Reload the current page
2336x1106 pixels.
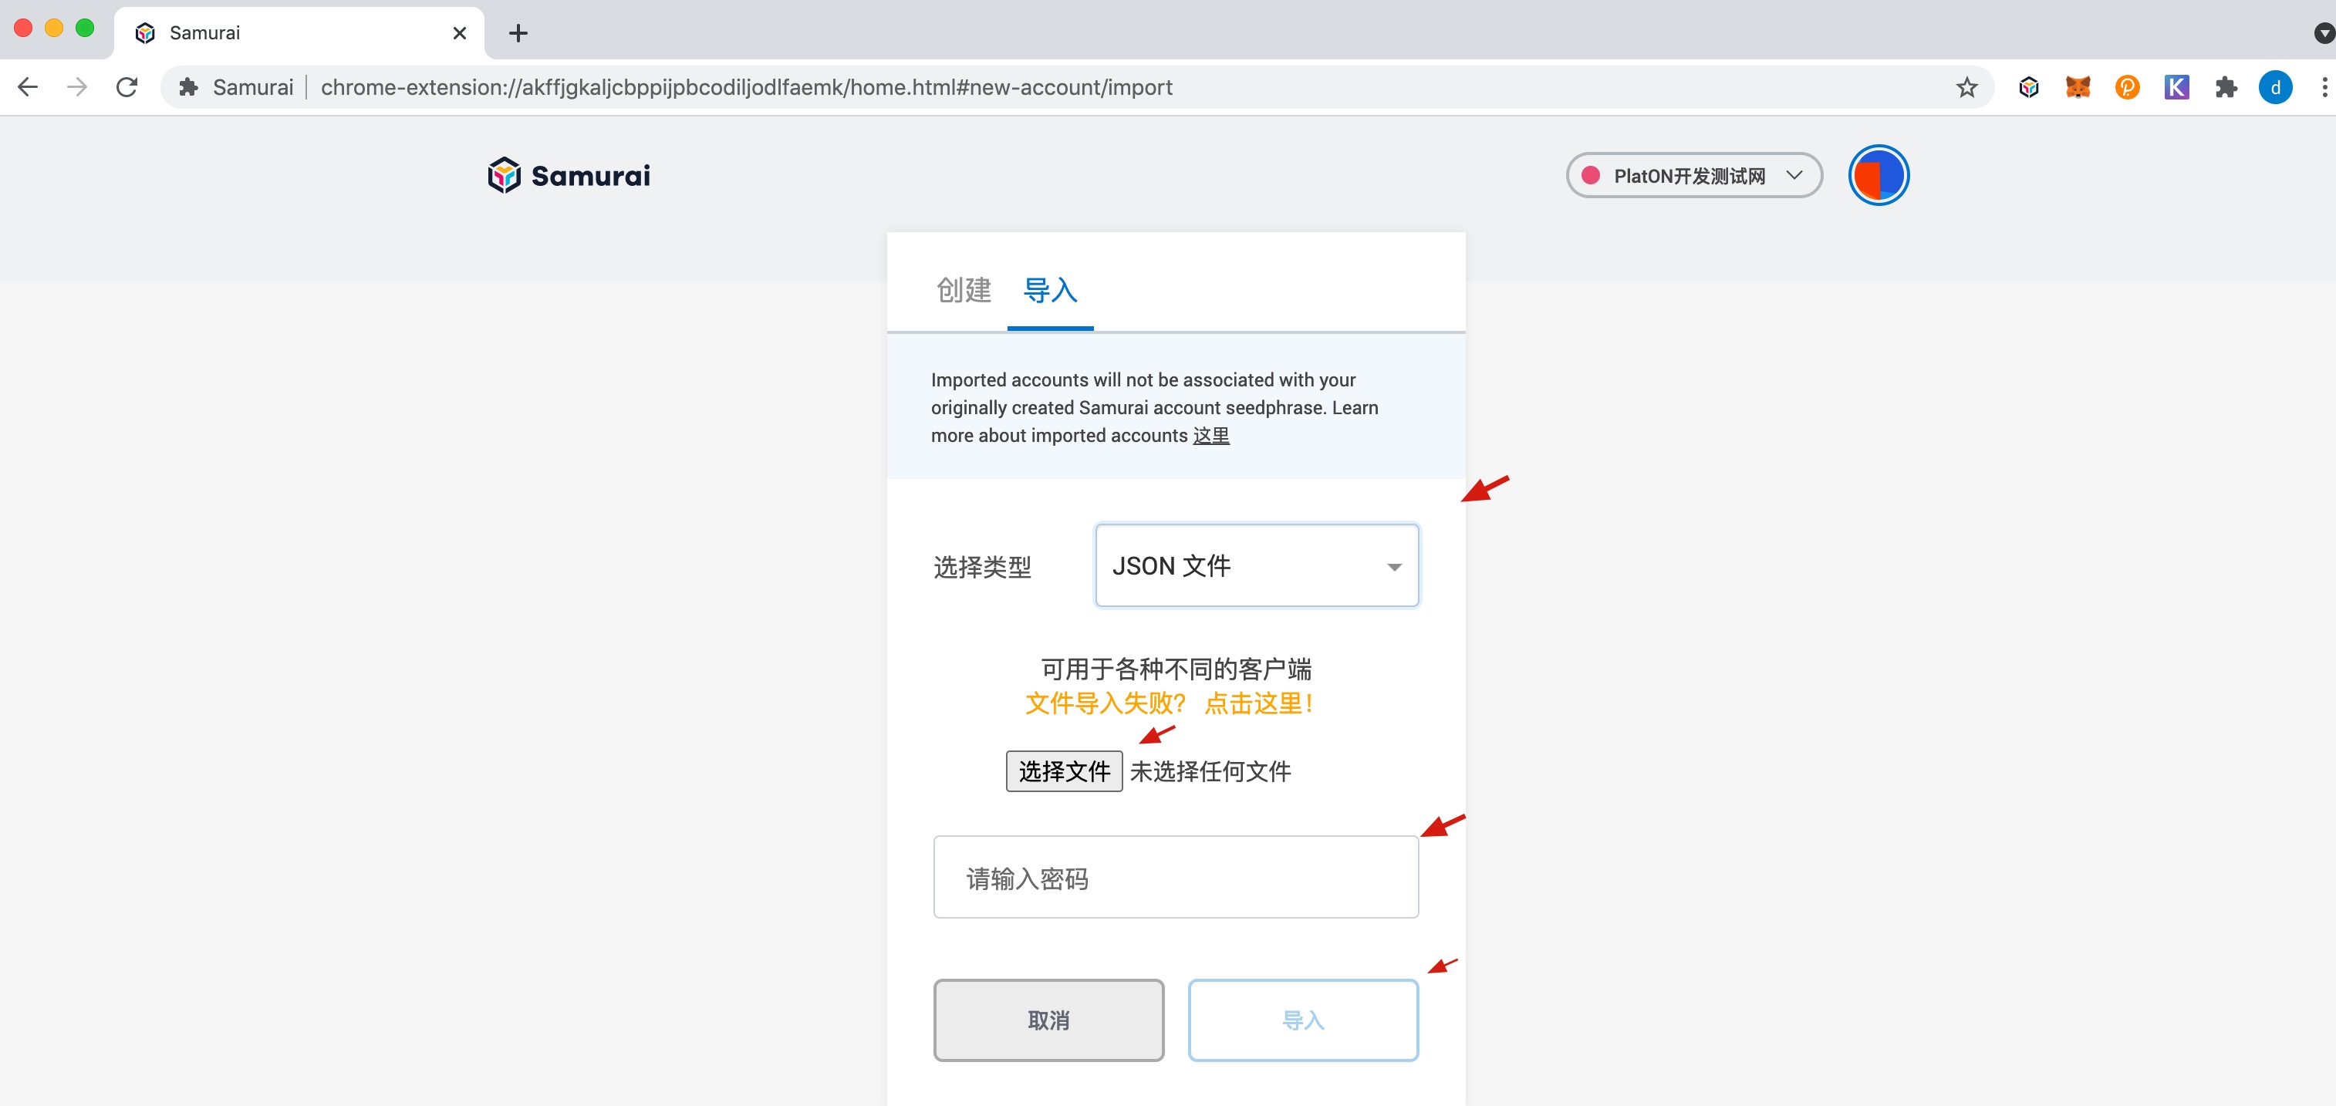pos(127,87)
